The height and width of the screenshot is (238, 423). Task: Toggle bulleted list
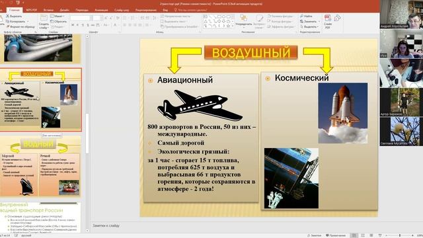125,18
